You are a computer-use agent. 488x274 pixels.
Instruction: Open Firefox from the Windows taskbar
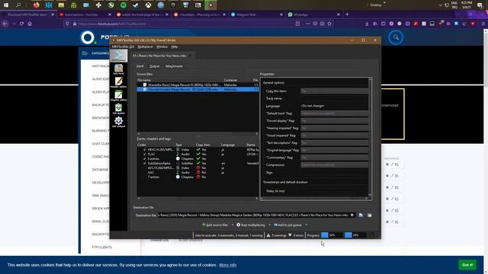click(37, 5)
